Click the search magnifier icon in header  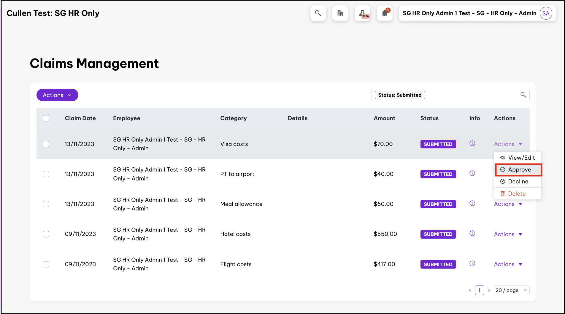(318, 13)
